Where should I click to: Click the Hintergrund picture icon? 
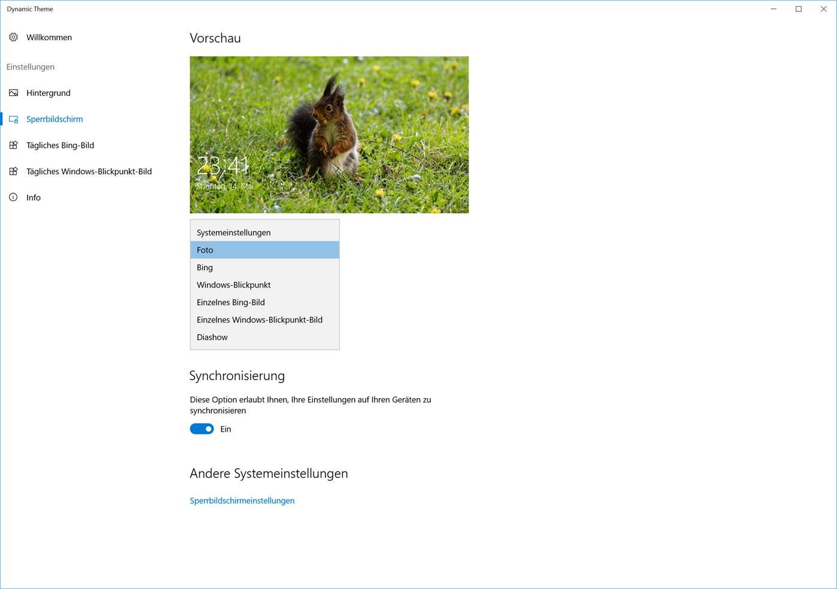[x=13, y=93]
